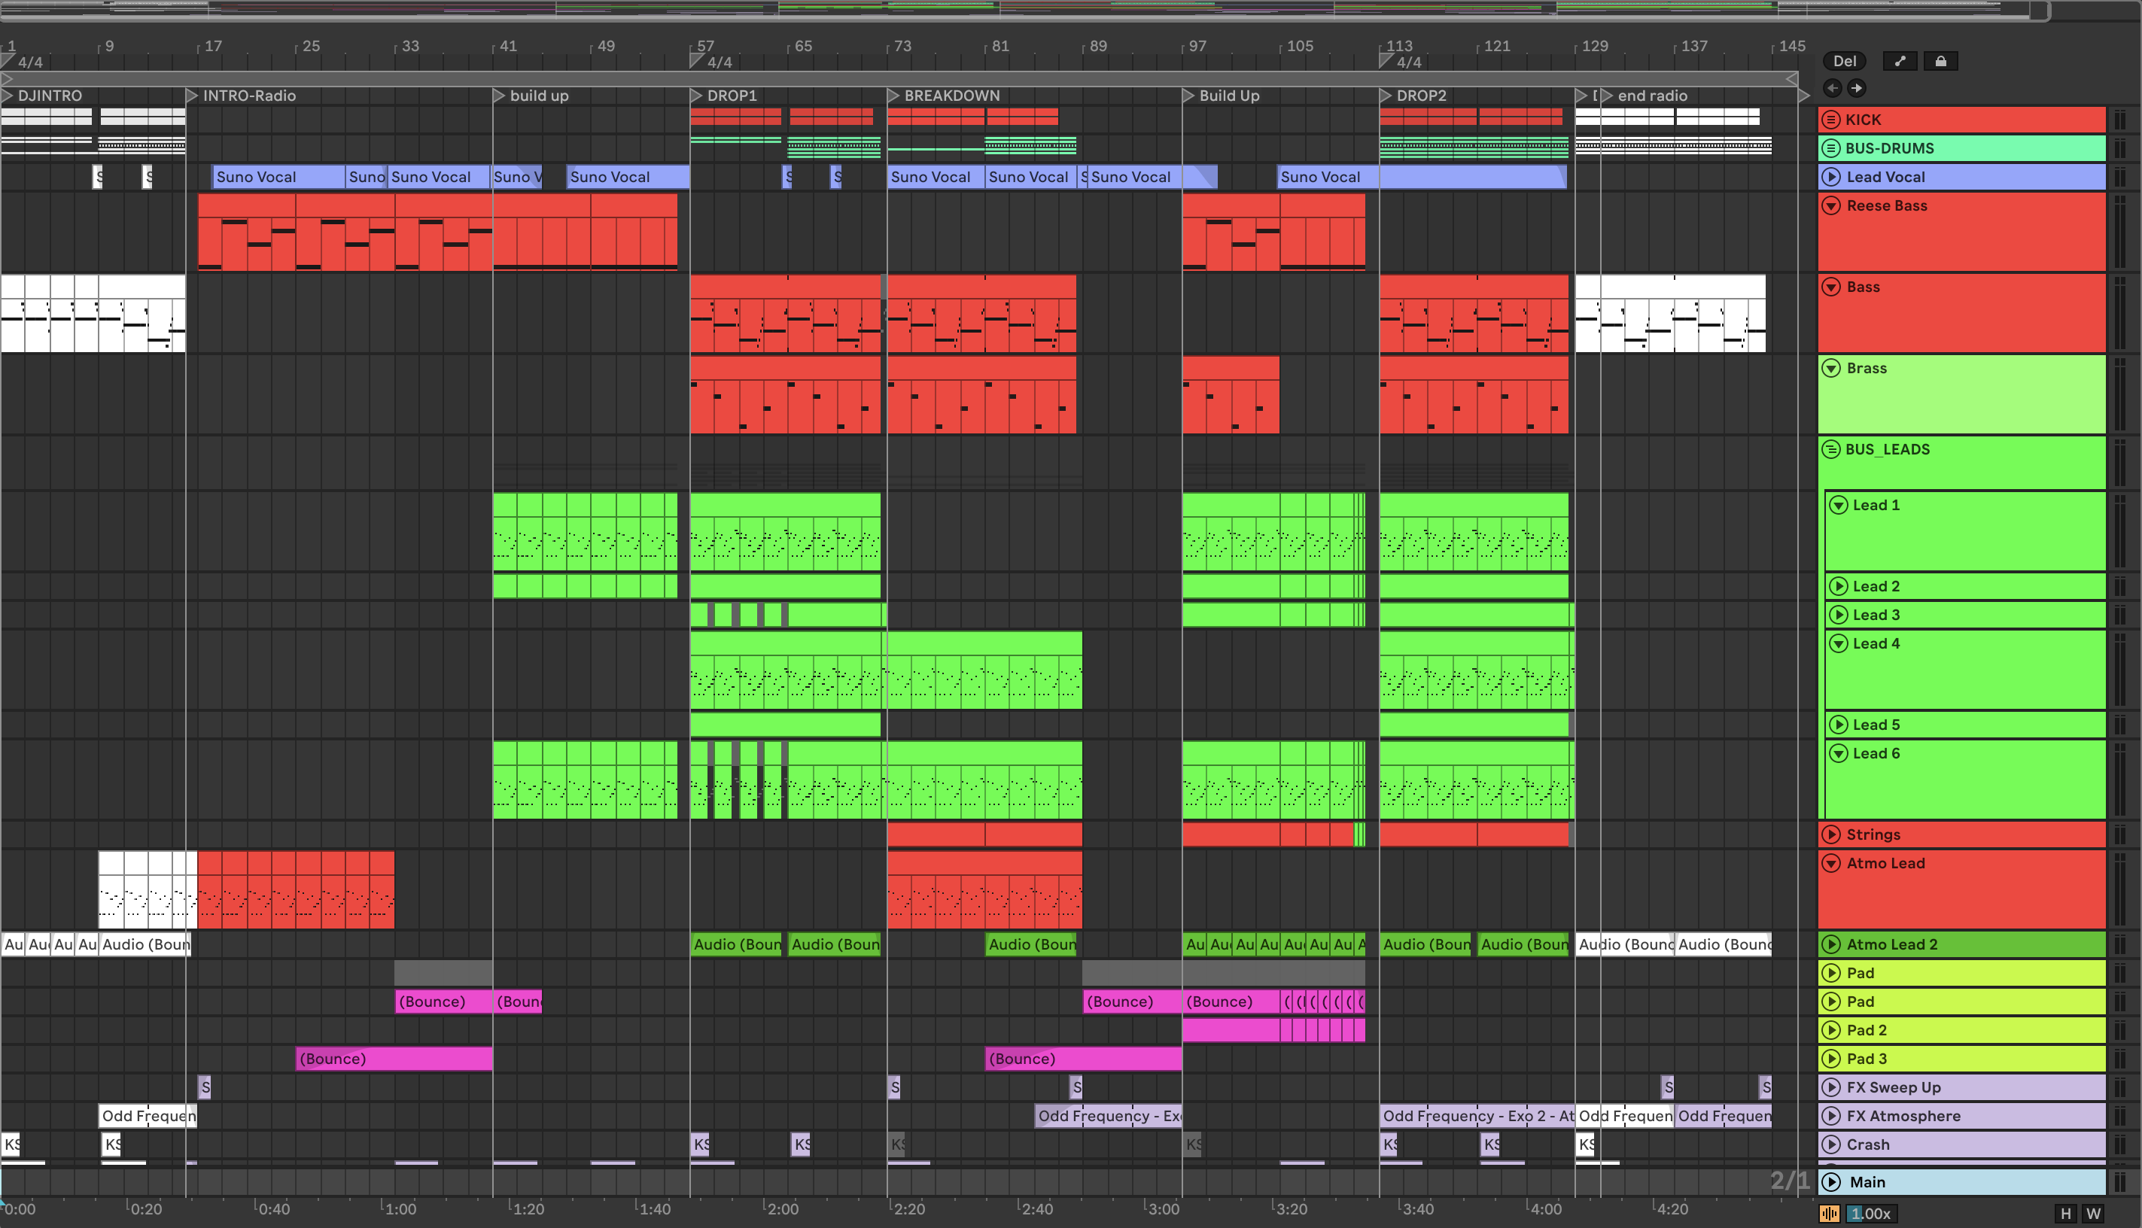Image resolution: width=2142 pixels, height=1228 pixels.
Task: Unfold the Pad 3 track button
Action: [1830, 1059]
